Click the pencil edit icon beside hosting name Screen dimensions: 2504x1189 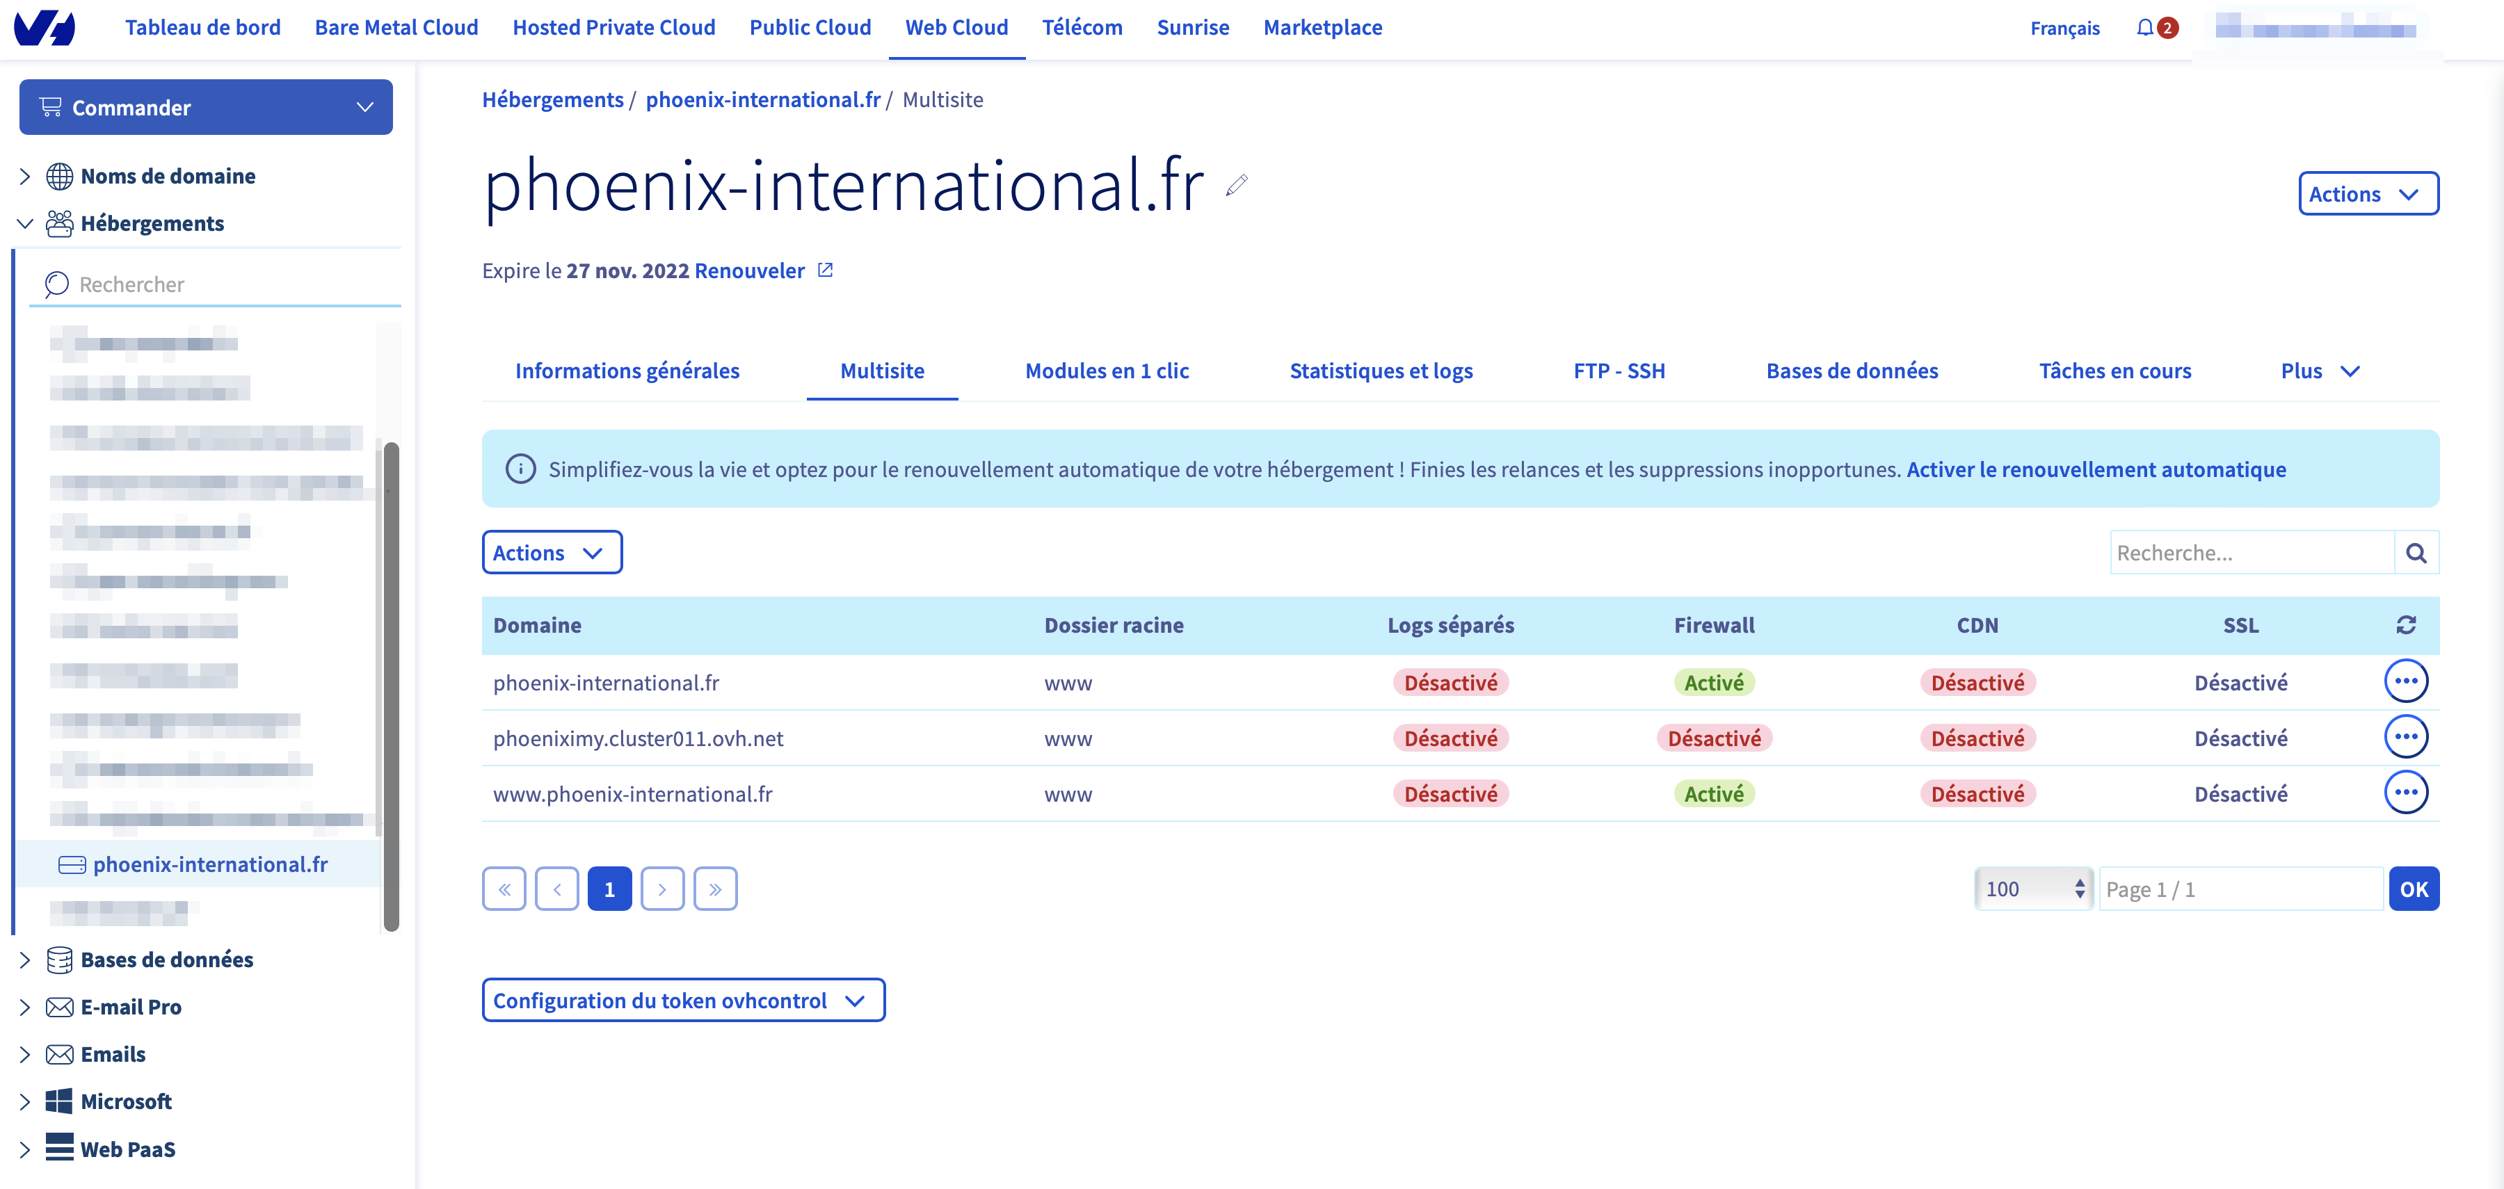point(1237,186)
